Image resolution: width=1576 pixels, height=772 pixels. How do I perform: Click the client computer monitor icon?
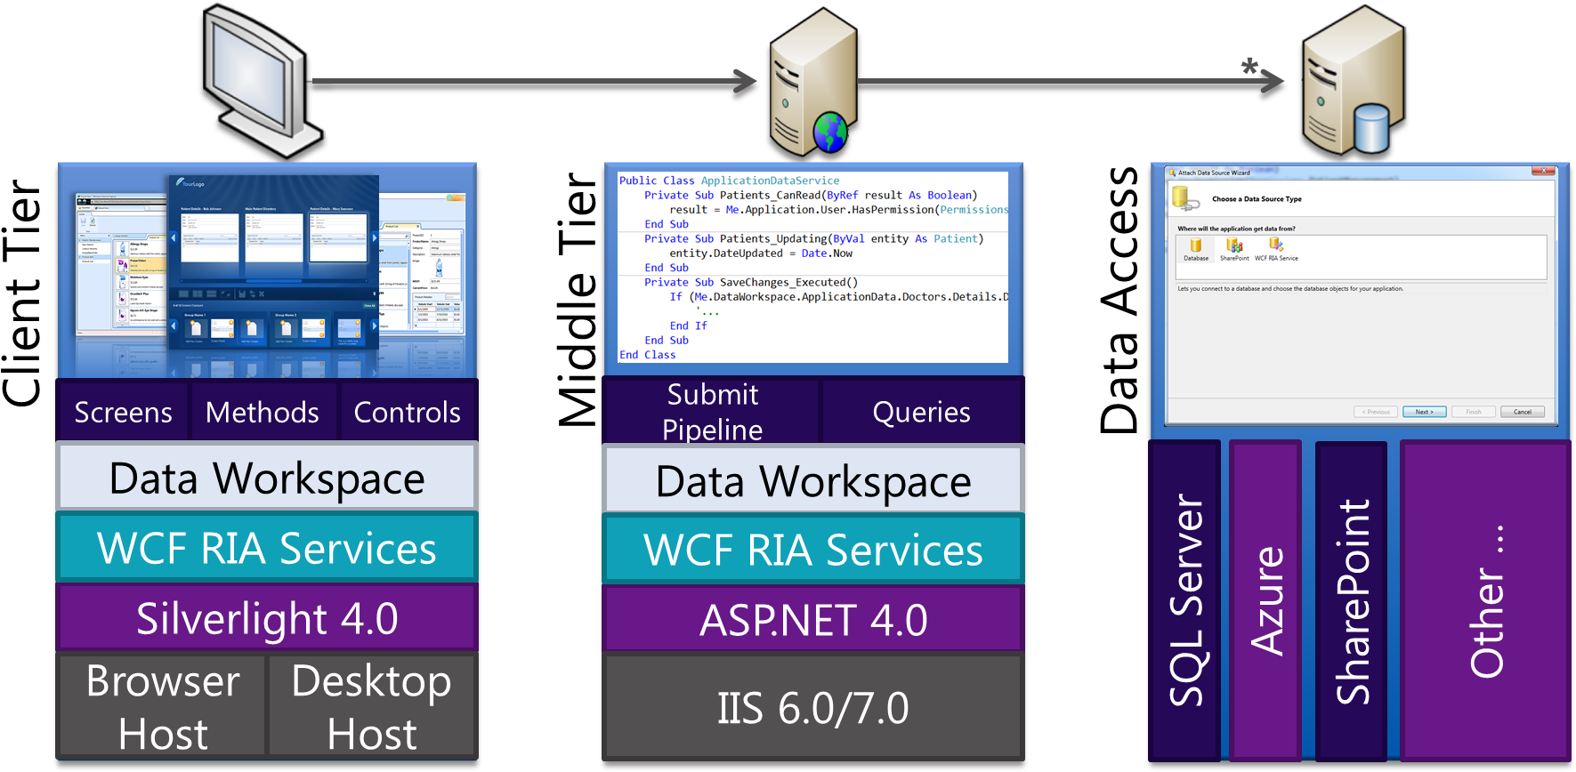tap(262, 82)
